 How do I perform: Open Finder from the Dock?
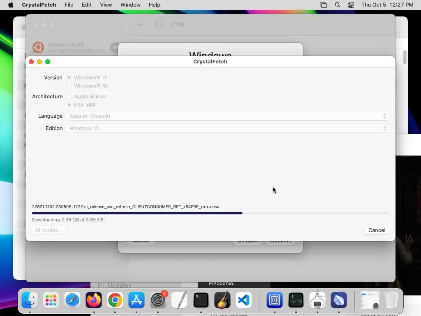click(x=29, y=300)
